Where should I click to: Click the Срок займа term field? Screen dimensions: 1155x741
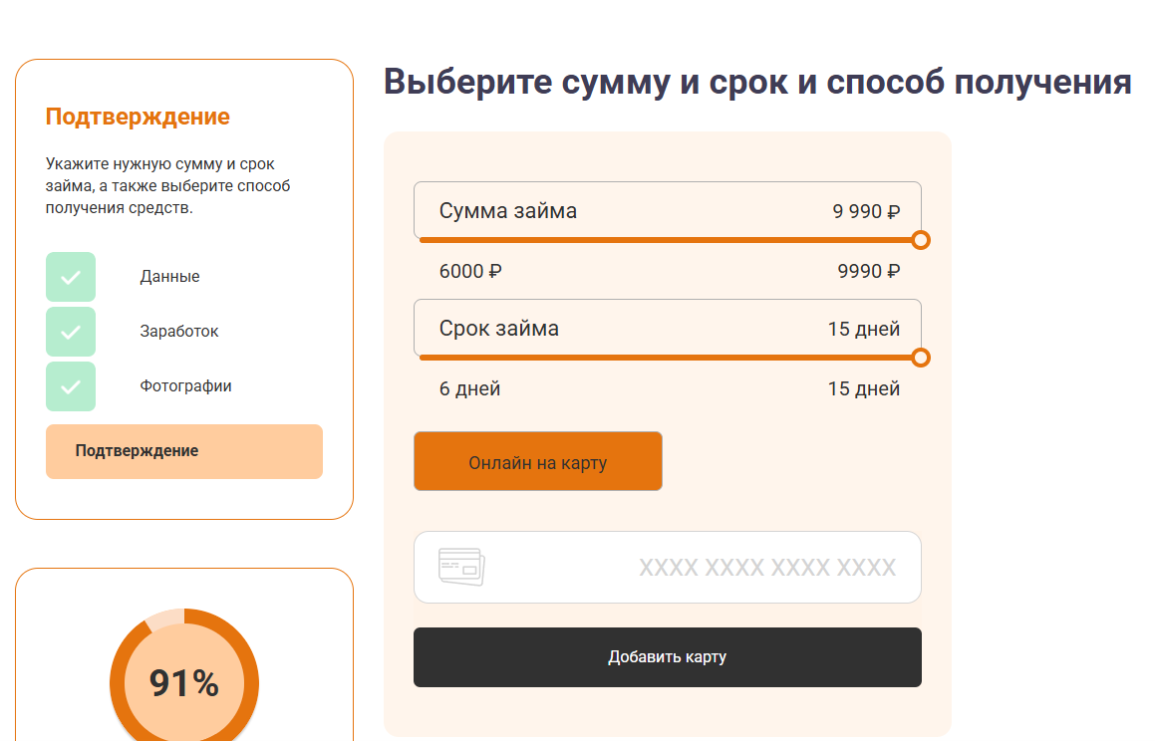point(668,329)
